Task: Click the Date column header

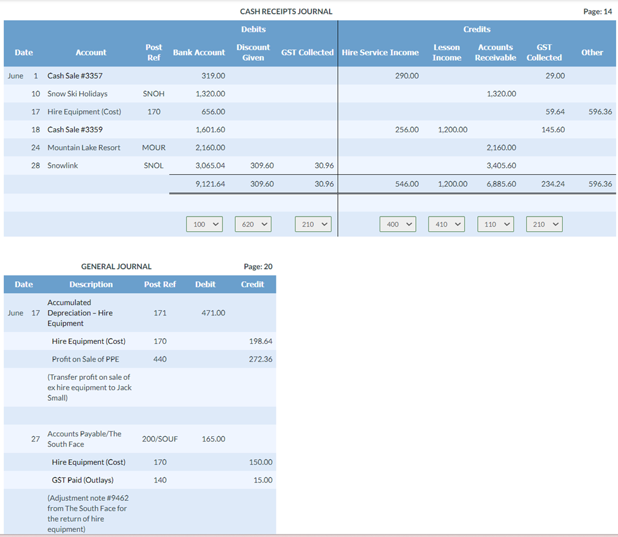Action: tap(23, 53)
